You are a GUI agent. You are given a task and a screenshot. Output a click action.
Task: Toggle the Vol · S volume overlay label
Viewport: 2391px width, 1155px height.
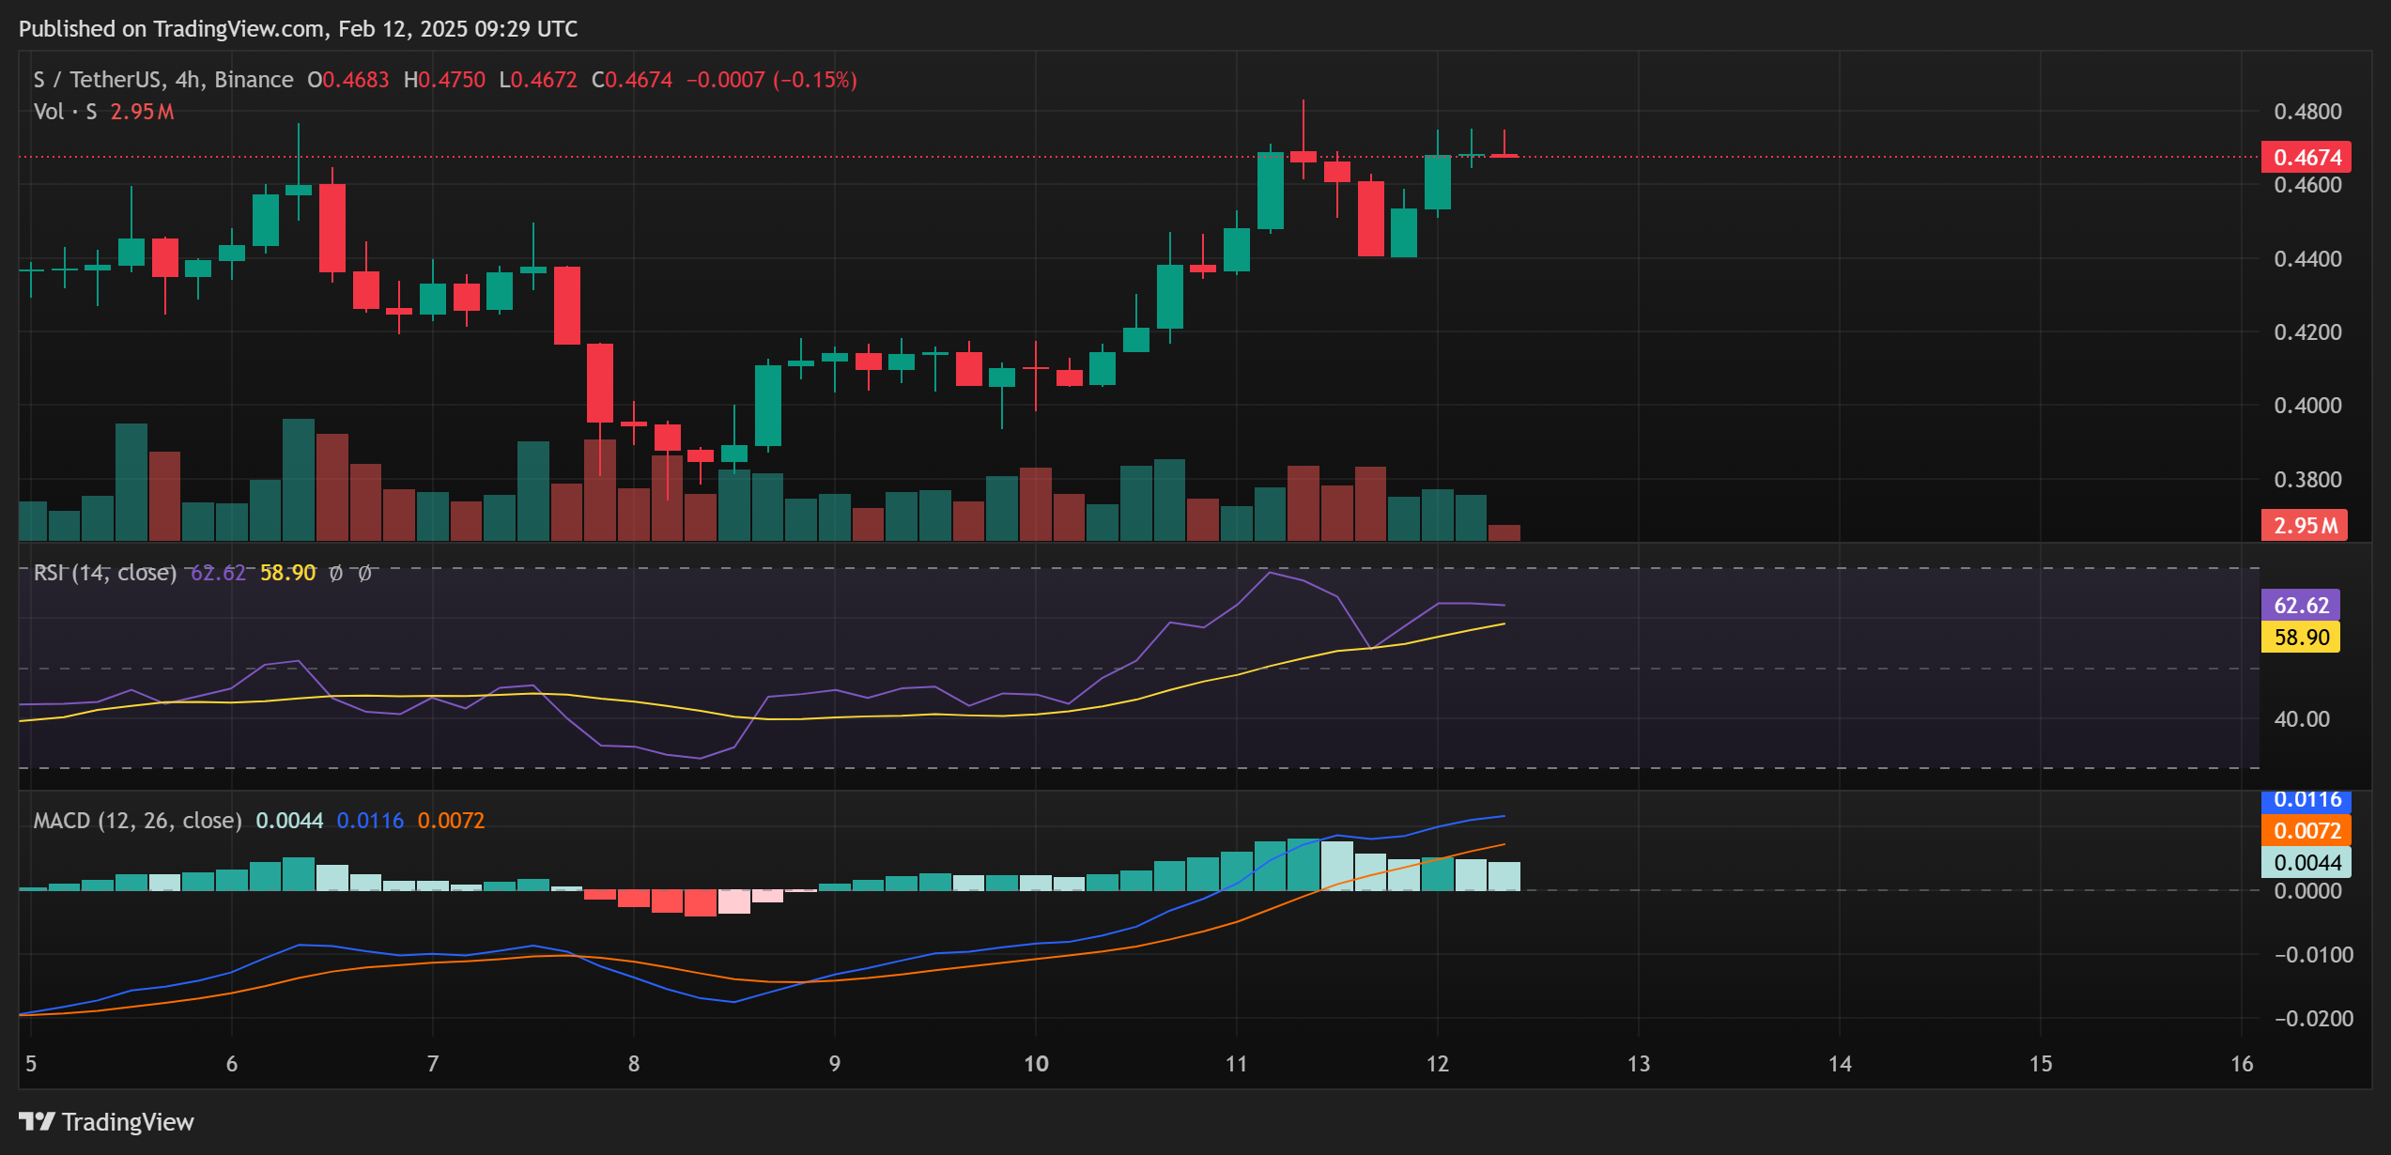click(x=66, y=112)
